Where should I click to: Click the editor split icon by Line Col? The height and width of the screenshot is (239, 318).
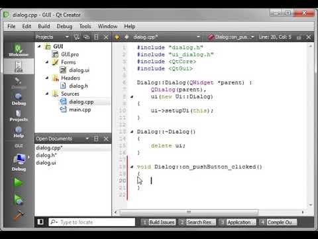tap(299, 37)
